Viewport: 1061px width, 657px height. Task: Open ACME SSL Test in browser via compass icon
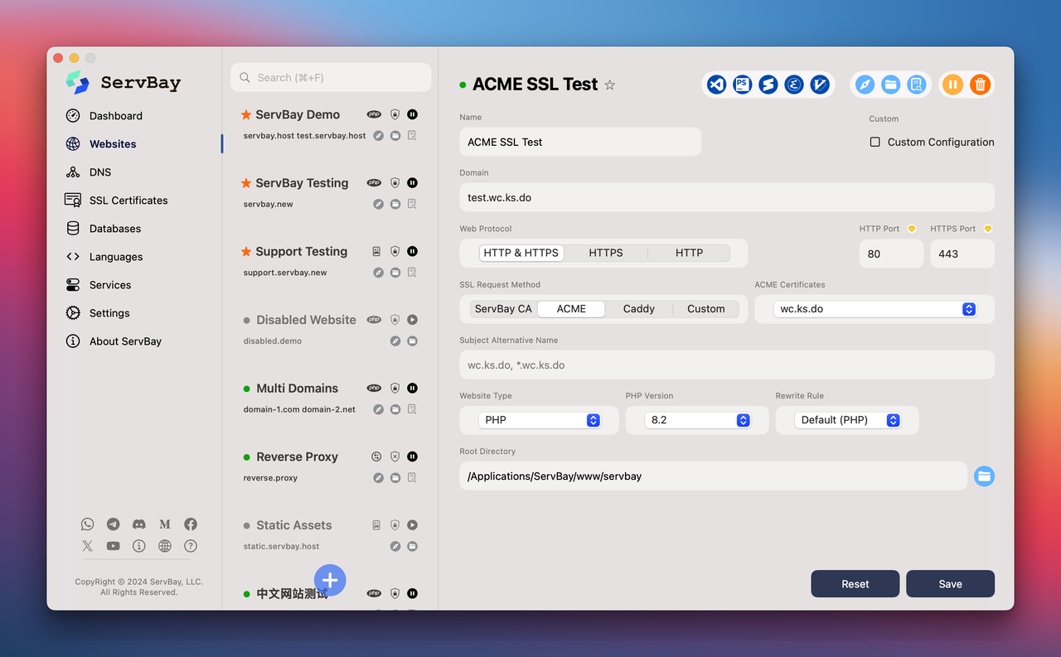(865, 85)
